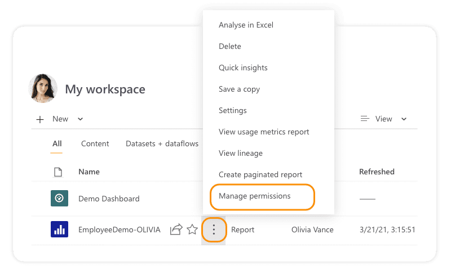This screenshot has width=451, height=279.
Task: Sort by the Refreshed column header
Action: coord(377,172)
